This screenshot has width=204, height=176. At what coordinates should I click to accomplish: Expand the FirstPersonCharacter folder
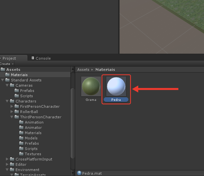click(x=12, y=106)
